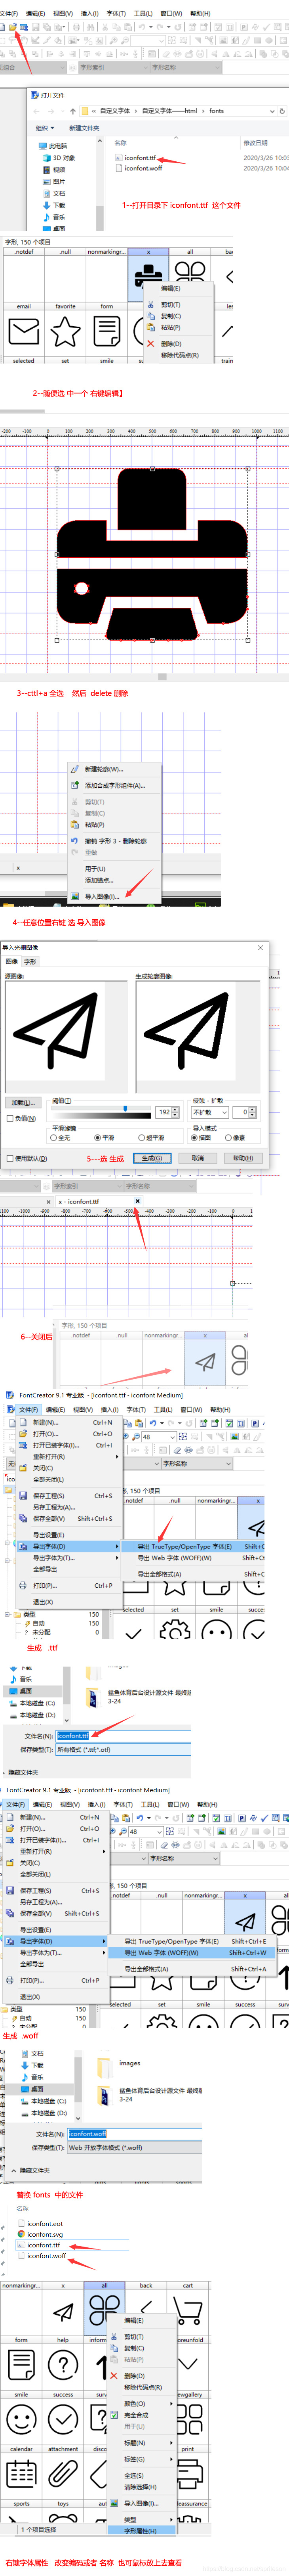Open the 图片 folder in tree
Screen dimensions: 289x2576
point(59,181)
